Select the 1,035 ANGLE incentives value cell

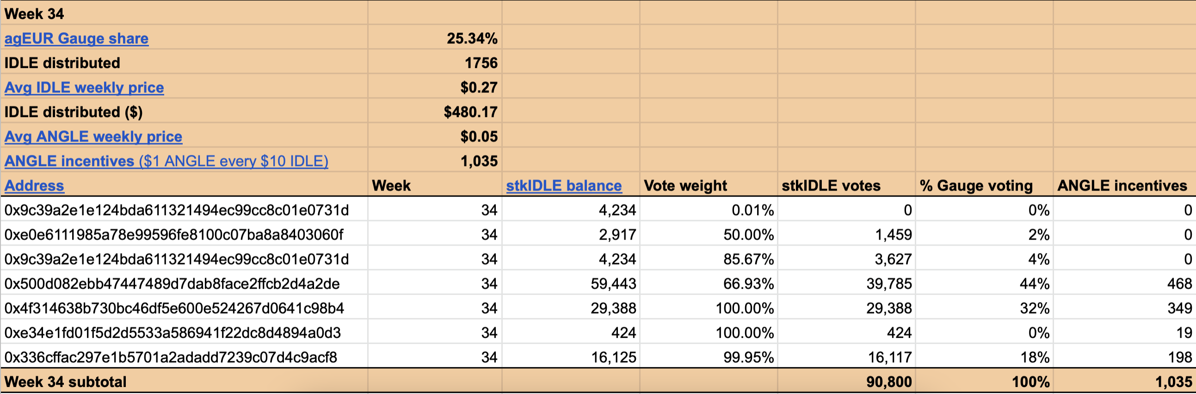pyautogui.click(x=435, y=161)
